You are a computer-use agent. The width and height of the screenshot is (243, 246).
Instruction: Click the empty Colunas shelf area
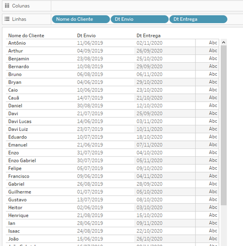tap(147, 6)
